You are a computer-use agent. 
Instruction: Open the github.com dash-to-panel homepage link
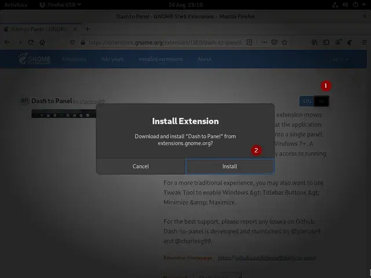(x=267, y=258)
